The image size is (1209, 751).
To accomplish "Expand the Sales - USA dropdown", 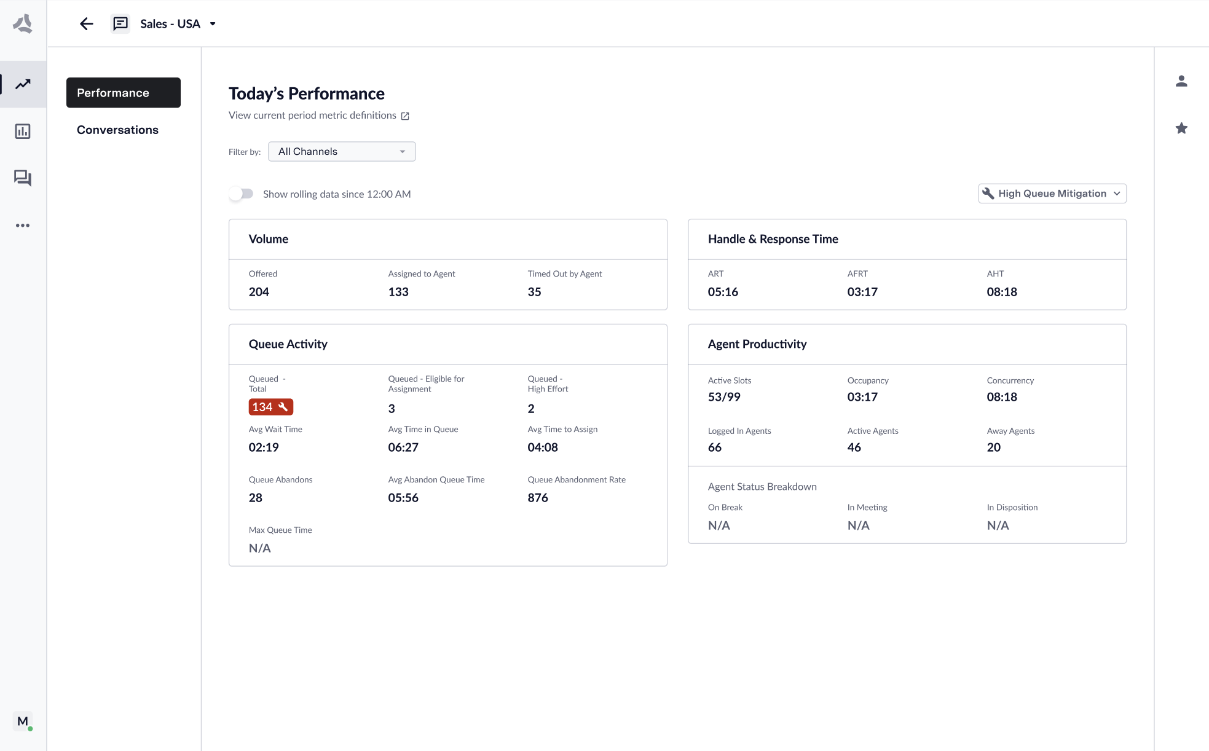I will [x=213, y=24].
